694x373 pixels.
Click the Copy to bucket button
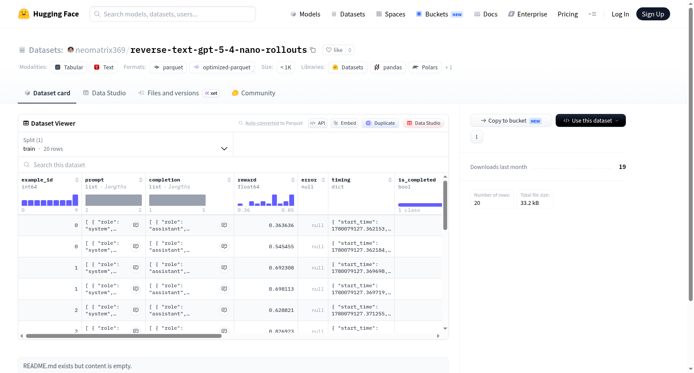click(511, 120)
